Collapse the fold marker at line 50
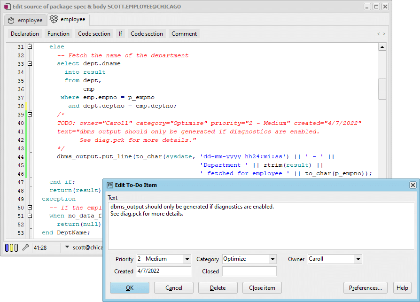Image resolution: width=420 pixels, height=302 pixels. pyautogui.click(x=30, y=208)
